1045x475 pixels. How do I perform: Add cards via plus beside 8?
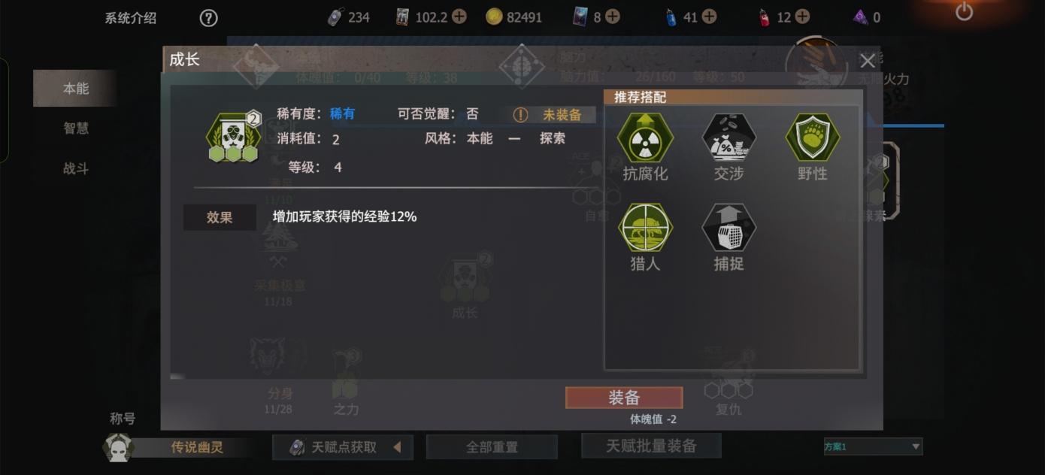[613, 17]
